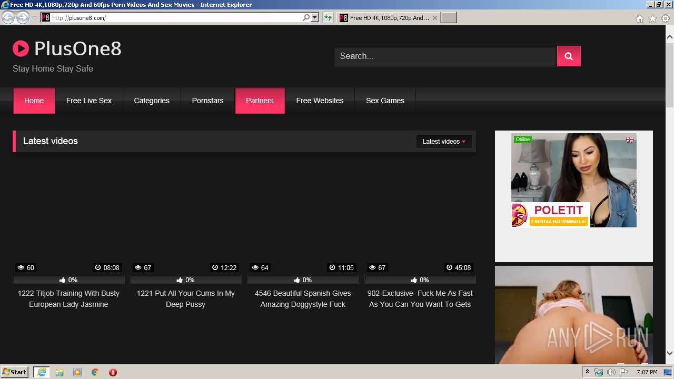Click the page scrollbar down arrow
Viewport: 674px width, 379px height.
pos(670,354)
